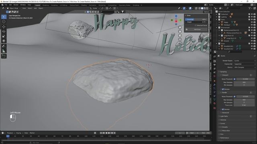Toggle Render Noise Threshold checkbox
This screenshot has height=144, width=257.
pos(235,96)
